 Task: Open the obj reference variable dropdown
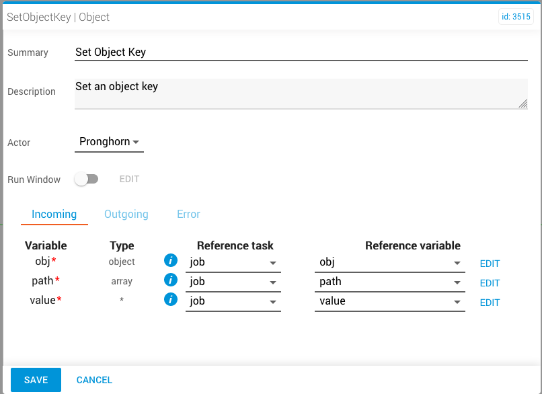389,262
